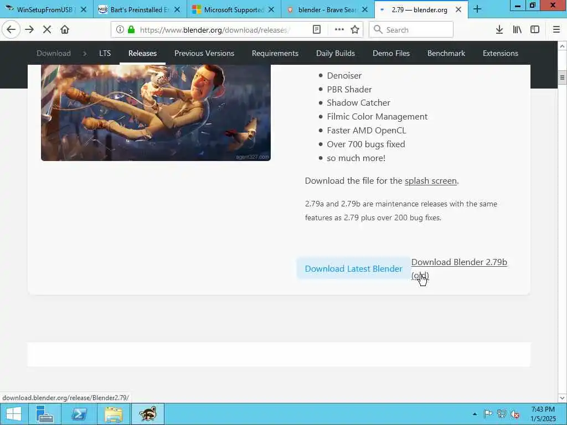
Task: Close the blender Brave Search tab
Action: 365,9
